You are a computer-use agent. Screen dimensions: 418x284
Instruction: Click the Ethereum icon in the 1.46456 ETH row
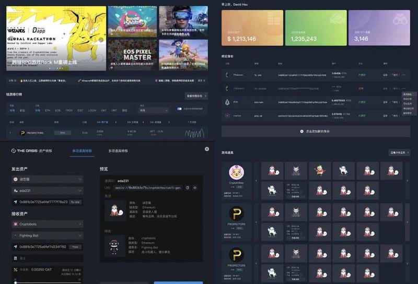(x=227, y=75)
